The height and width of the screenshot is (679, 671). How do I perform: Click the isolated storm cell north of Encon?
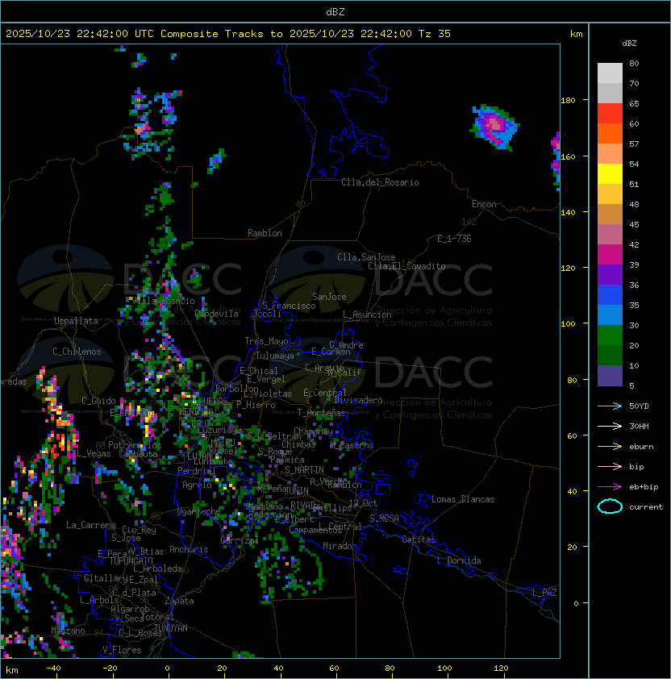point(494,127)
